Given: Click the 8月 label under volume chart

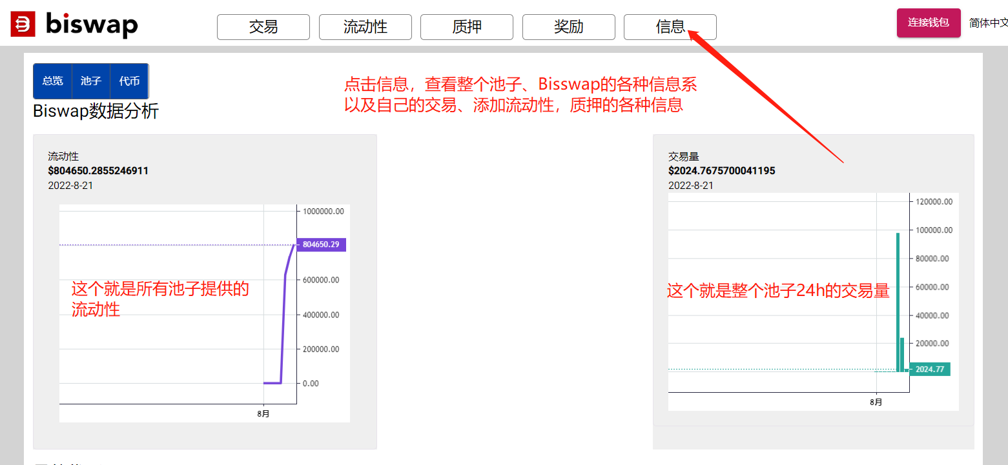Looking at the screenshot, I should click(876, 402).
